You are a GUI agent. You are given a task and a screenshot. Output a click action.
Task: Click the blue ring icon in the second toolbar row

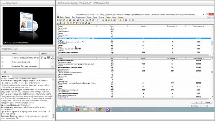[x=83, y=23]
